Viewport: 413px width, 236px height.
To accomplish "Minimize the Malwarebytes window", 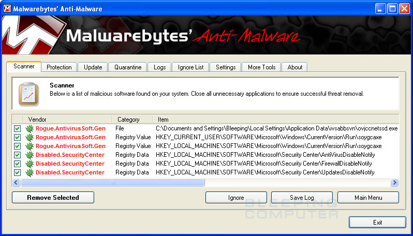I will (380, 9).
